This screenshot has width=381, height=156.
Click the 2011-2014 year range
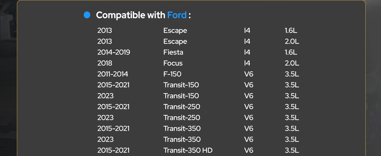coord(113,74)
